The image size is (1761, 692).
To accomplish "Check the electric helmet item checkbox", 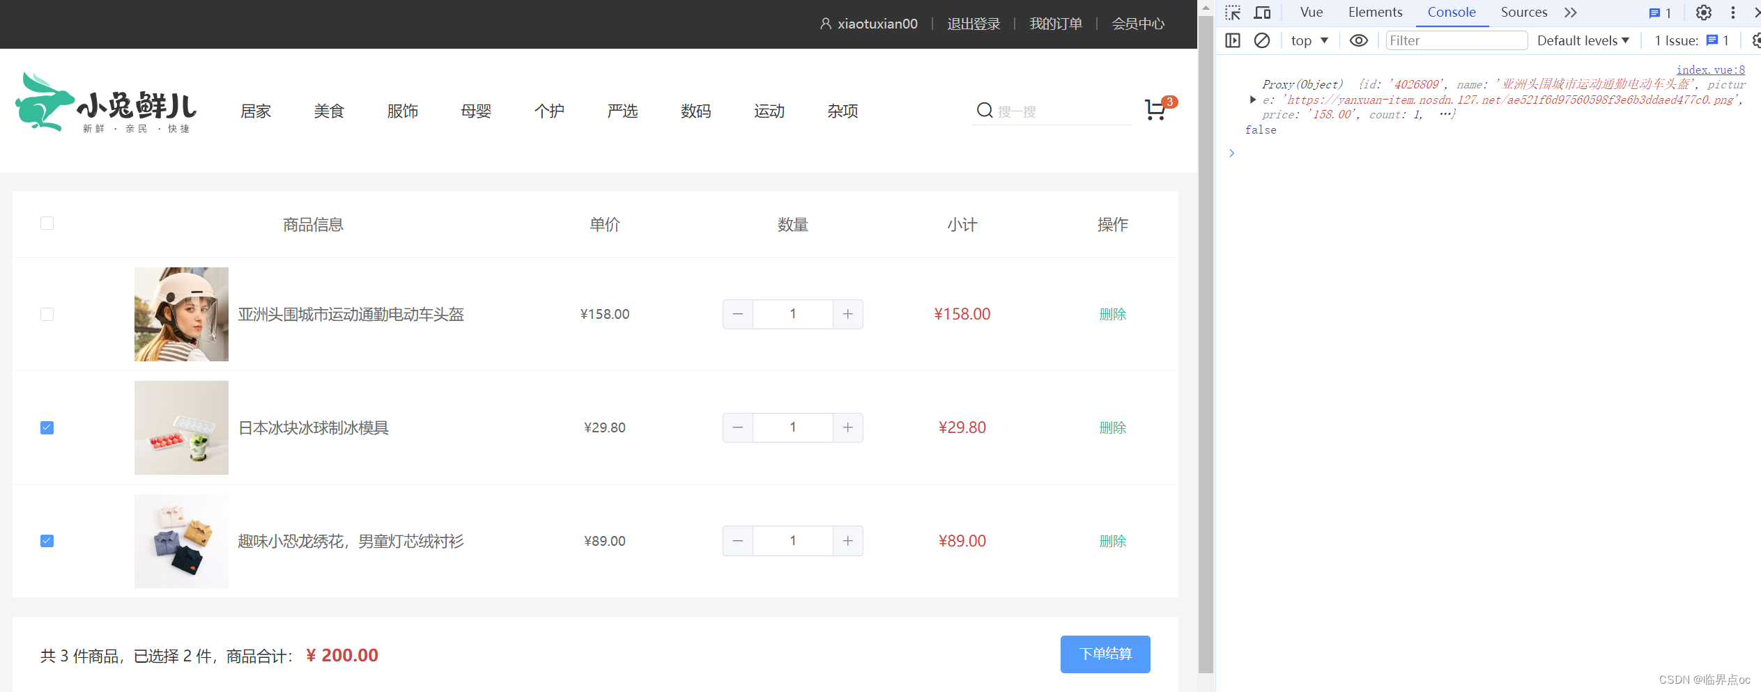I will click(x=47, y=314).
